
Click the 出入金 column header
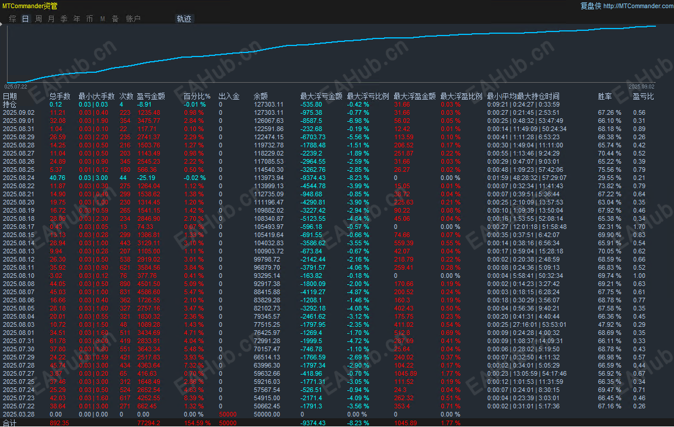[229, 97]
